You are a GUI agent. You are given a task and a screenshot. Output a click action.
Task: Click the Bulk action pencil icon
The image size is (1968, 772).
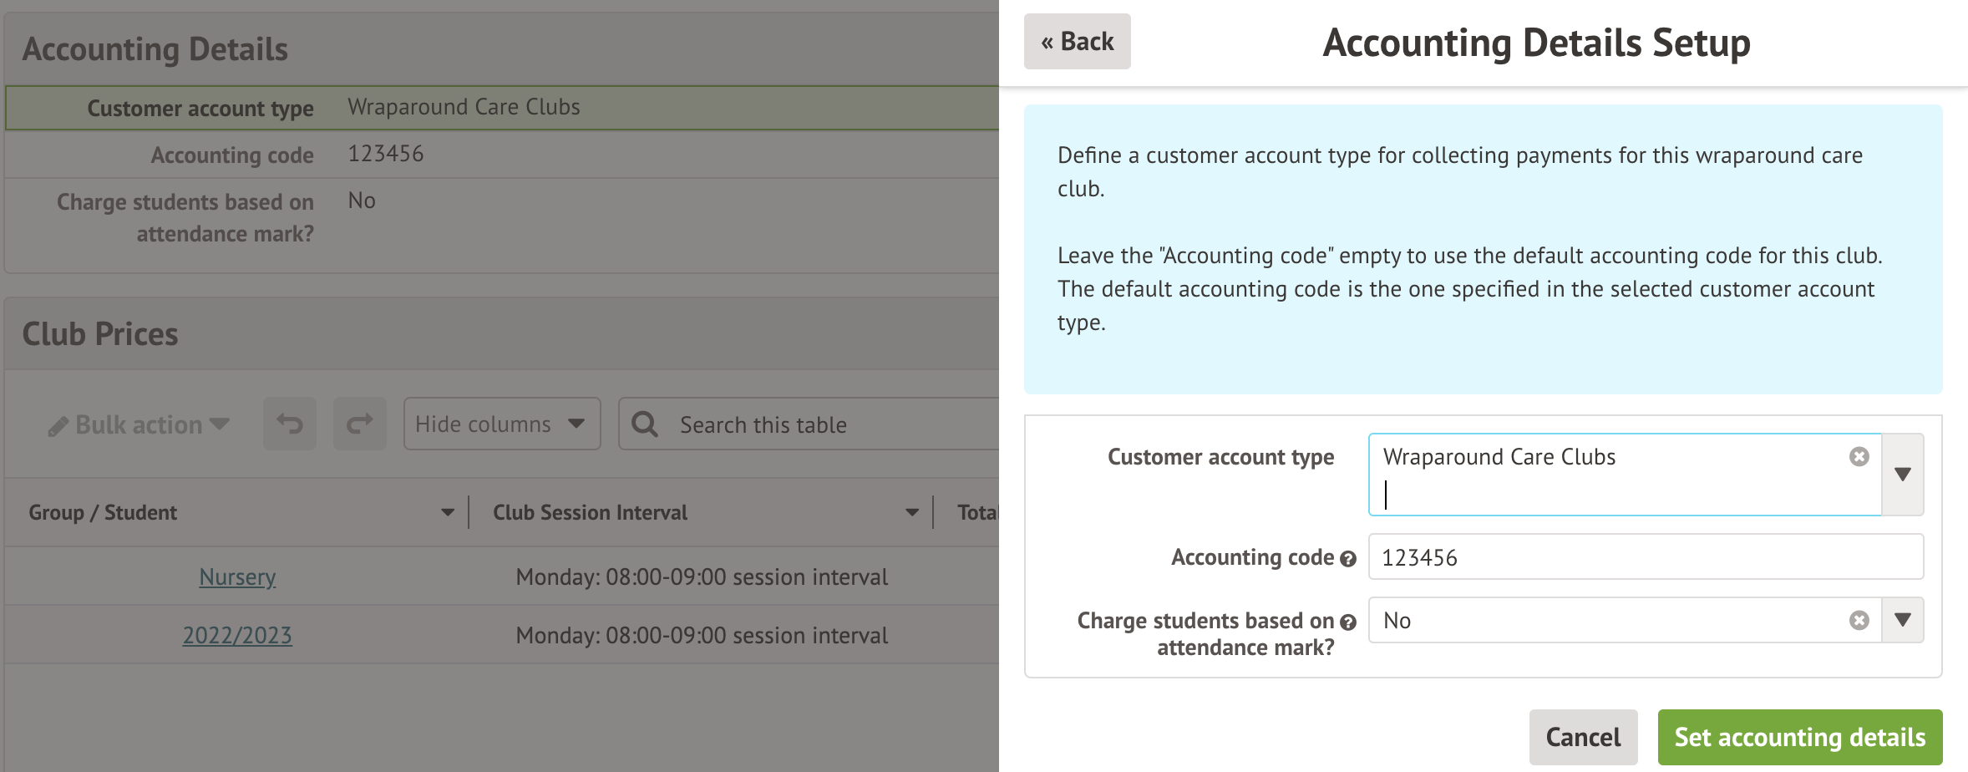[58, 426]
